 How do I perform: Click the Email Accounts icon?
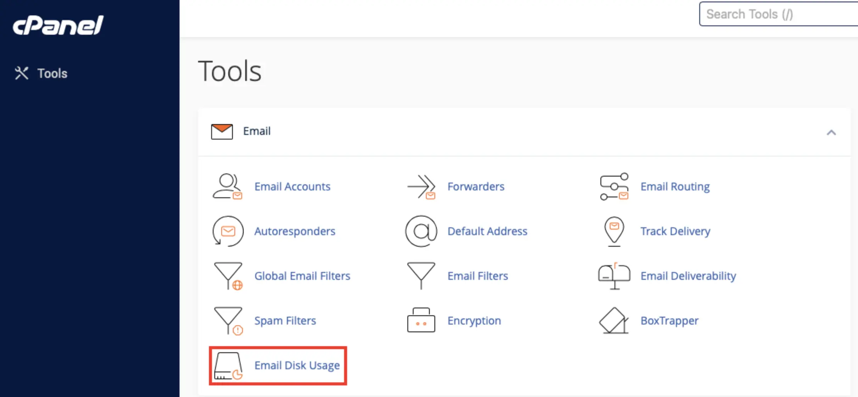[x=227, y=187]
